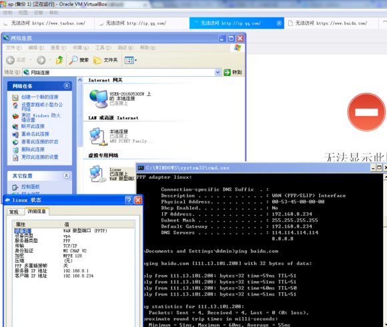Switch to the 常规 tab in linux status

point(14,212)
